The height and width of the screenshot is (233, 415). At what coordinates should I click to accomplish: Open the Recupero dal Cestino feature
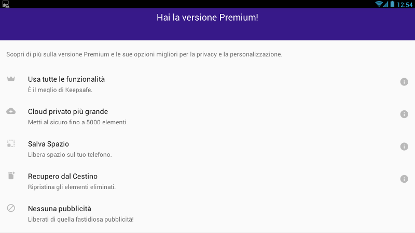[x=208, y=181]
